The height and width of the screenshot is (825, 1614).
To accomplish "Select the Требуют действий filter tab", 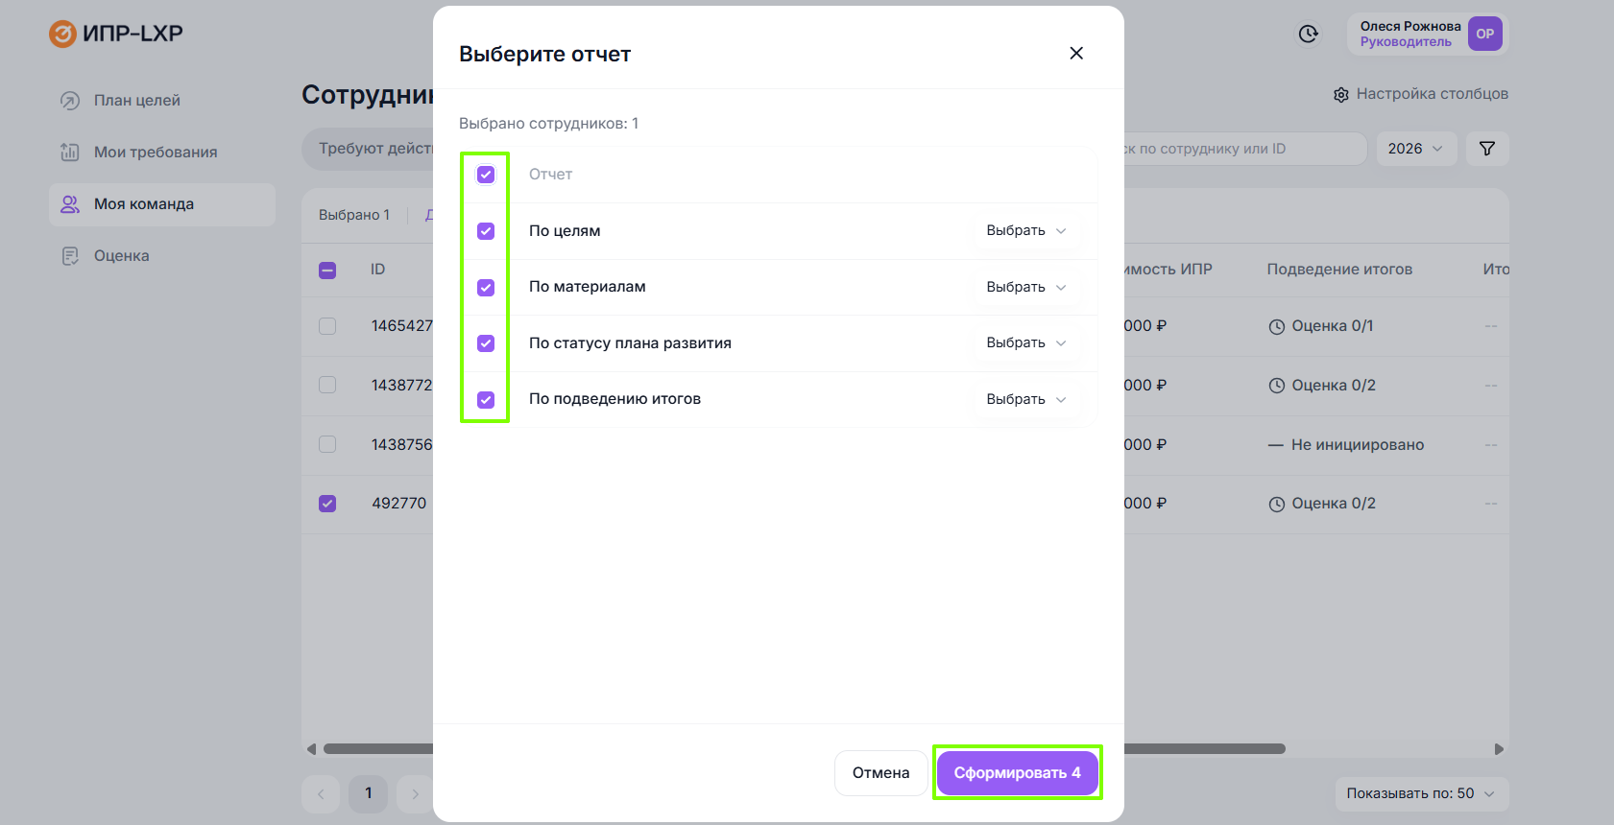I will [370, 149].
